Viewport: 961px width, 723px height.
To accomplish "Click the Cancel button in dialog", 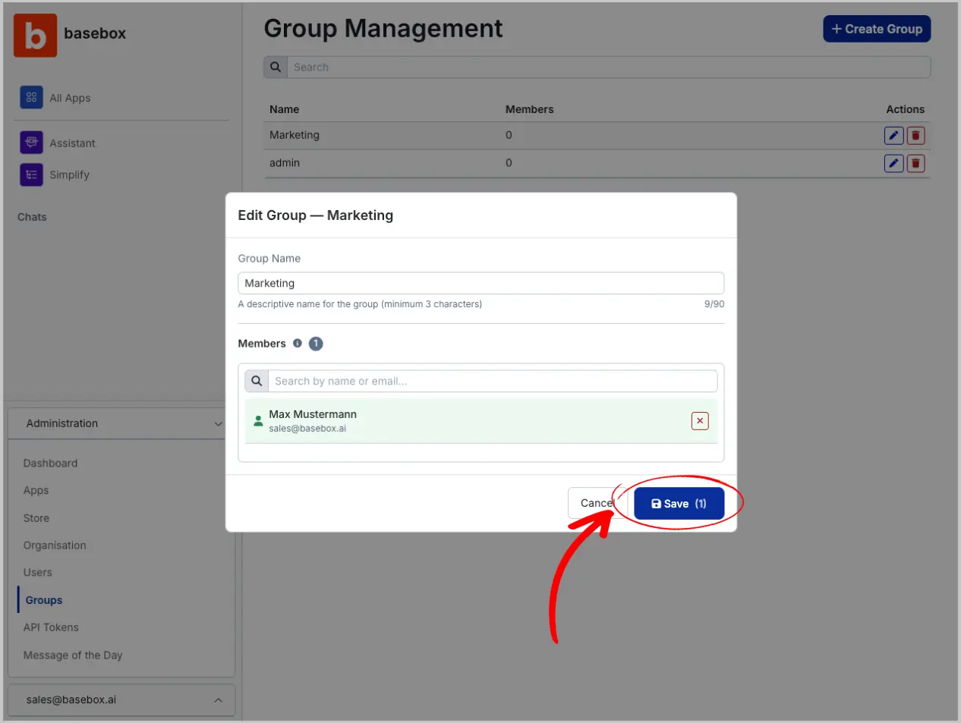I will coord(593,503).
